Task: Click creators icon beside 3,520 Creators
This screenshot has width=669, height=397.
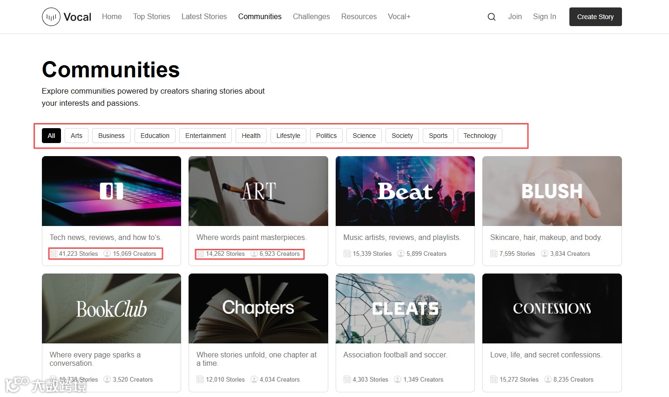Action: (107, 379)
